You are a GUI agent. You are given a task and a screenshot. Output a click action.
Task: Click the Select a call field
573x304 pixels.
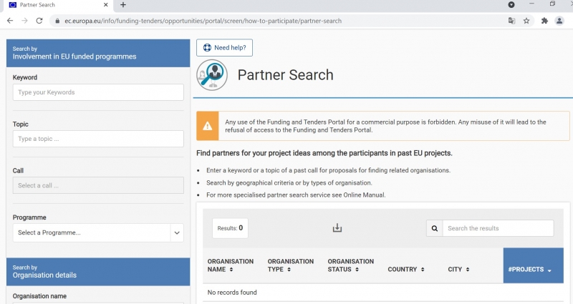[98, 185]
